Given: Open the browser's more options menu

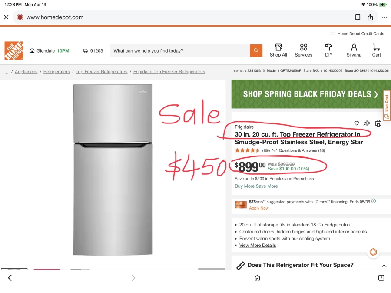Looking at the screenshot, I should pos(384,17).
